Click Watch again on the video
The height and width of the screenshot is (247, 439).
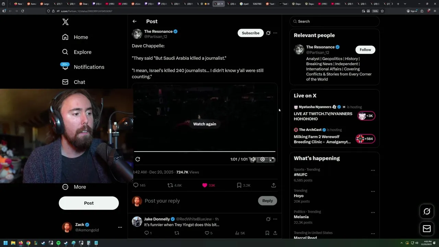[205, 124]
